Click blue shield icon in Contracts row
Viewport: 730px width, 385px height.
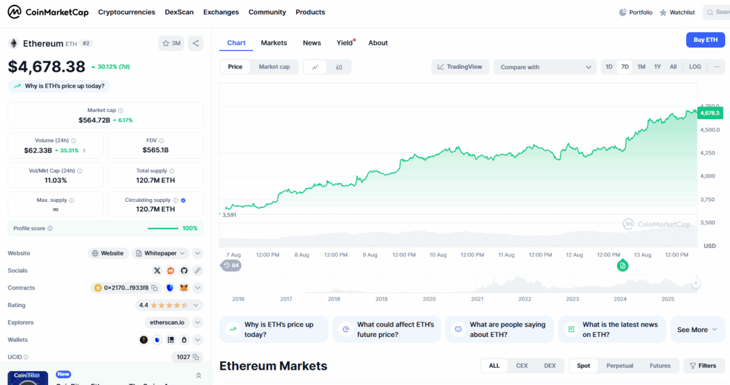(x=170, y=288)
